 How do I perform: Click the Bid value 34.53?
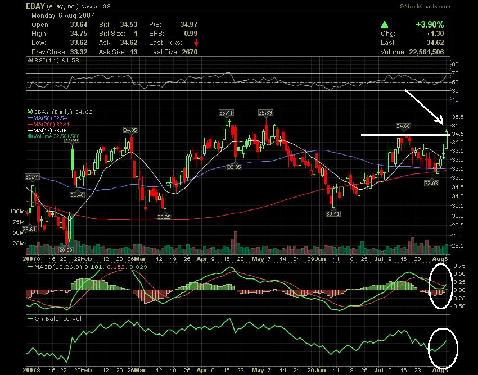[x=129, y=25]
